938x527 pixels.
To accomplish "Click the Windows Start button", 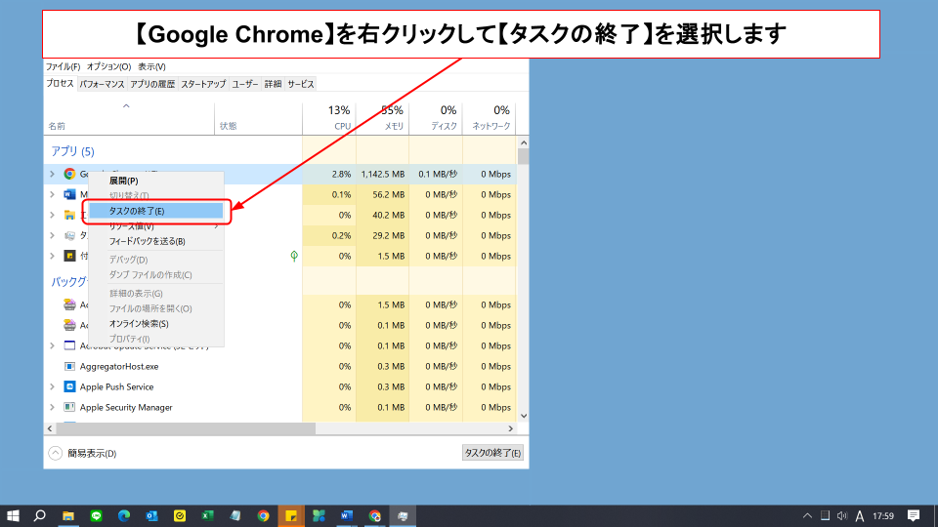I will [x=14, y=515].
